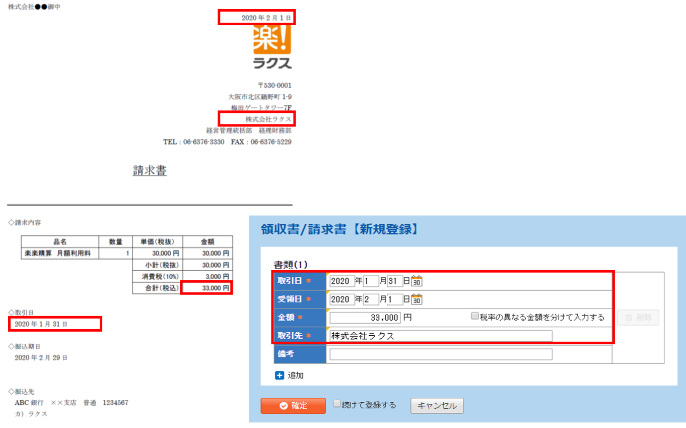686x428 pixels.
Task: Click the 書類(1) heading
Action: 290,264
